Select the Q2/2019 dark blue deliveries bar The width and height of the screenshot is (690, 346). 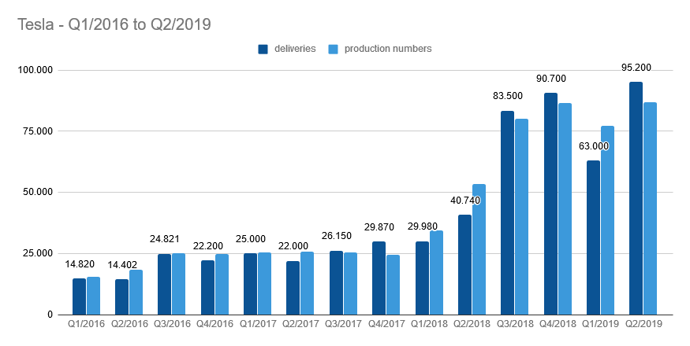pos(636,198)
